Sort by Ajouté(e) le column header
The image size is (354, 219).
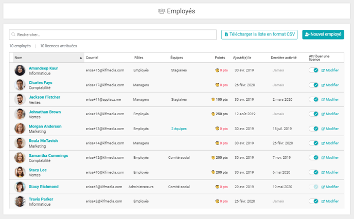click(242, 58)
